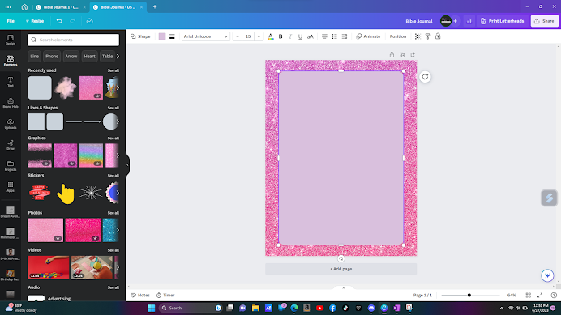561x315 pixels.
Task: Increase font size with plus button
Action: pyautogui.click(x=259, y=36)
